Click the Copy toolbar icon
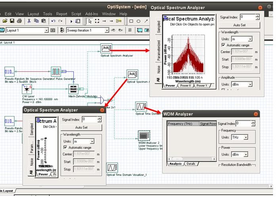This screenshot has width=277, height=199. [36, 21]
